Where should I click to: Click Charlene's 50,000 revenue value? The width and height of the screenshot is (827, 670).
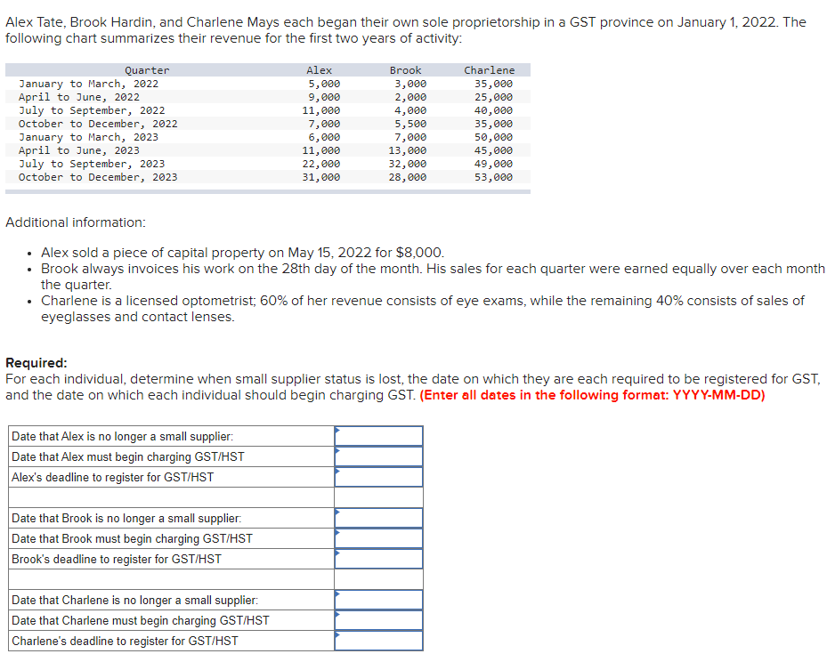pyautogui.click(x=494, y=137)
